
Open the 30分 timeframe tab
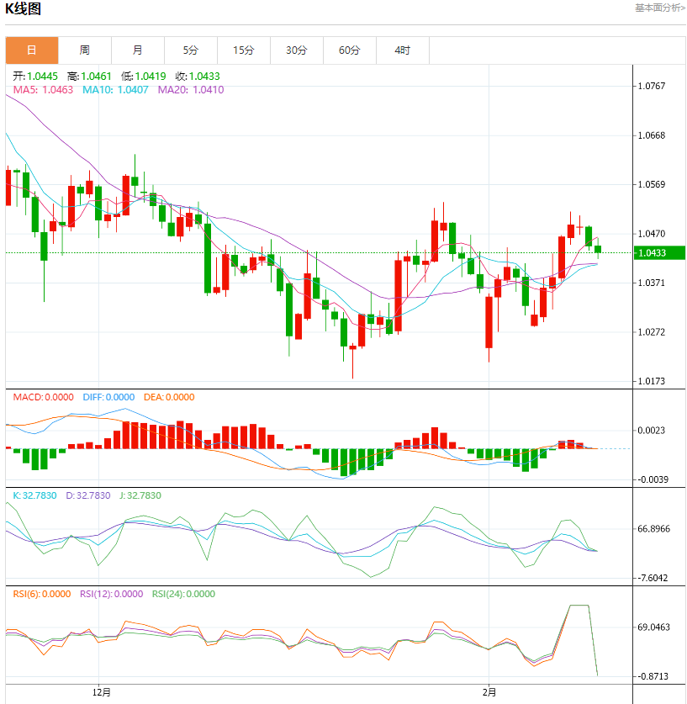(x=297, y=50)
